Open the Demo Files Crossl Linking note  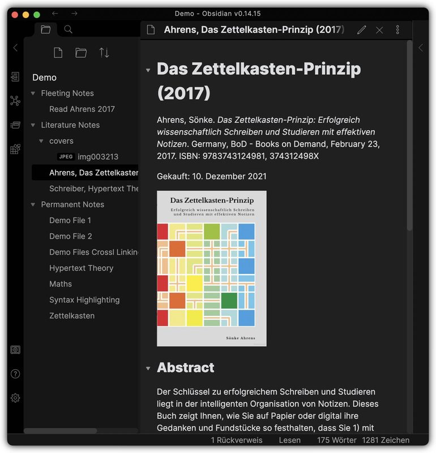point(94,252)
